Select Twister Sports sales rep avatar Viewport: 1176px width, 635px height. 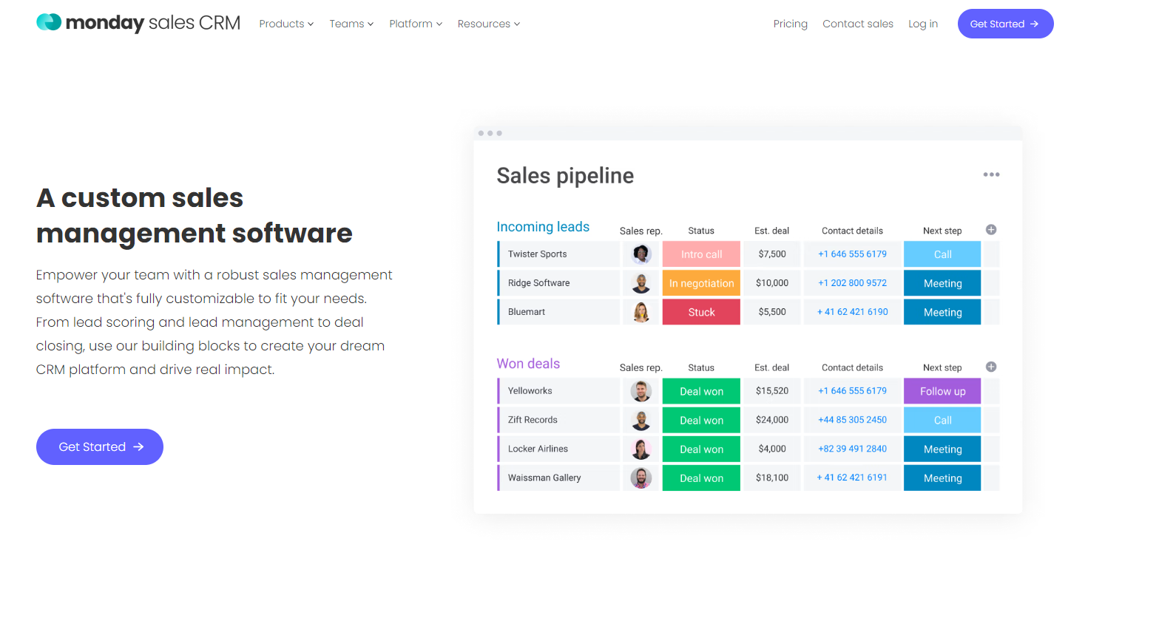click(x=641, y=254)
